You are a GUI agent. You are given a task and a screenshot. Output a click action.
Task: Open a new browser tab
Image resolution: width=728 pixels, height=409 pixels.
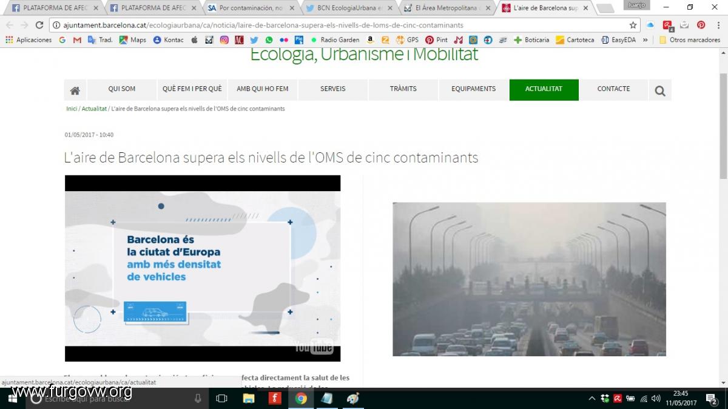[x=605, y=8]
